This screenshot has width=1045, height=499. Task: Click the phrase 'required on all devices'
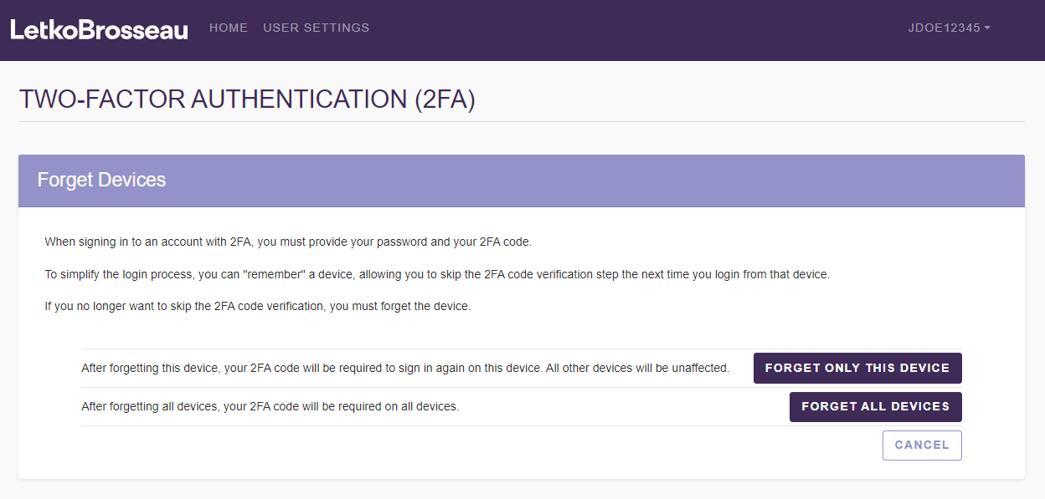[x=398, y=406]
